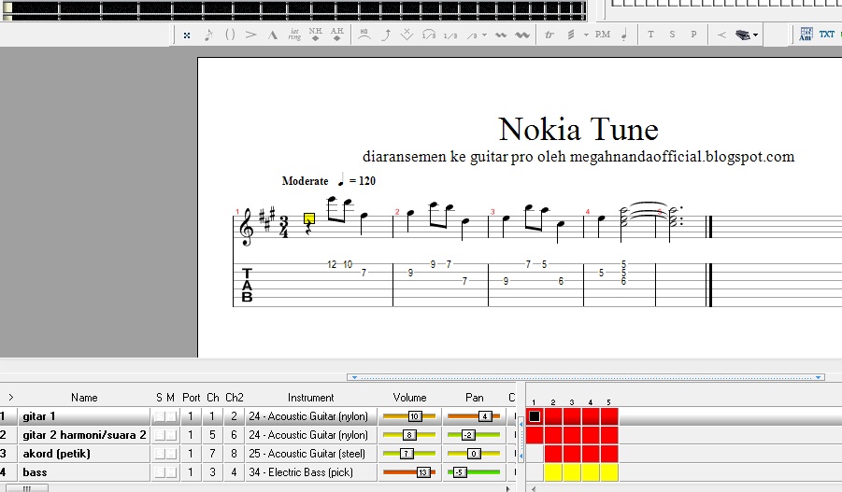Viewport: 842px width, 492px height.
Task: Insert text with the TXT icon
Action: tap(827, 35)
